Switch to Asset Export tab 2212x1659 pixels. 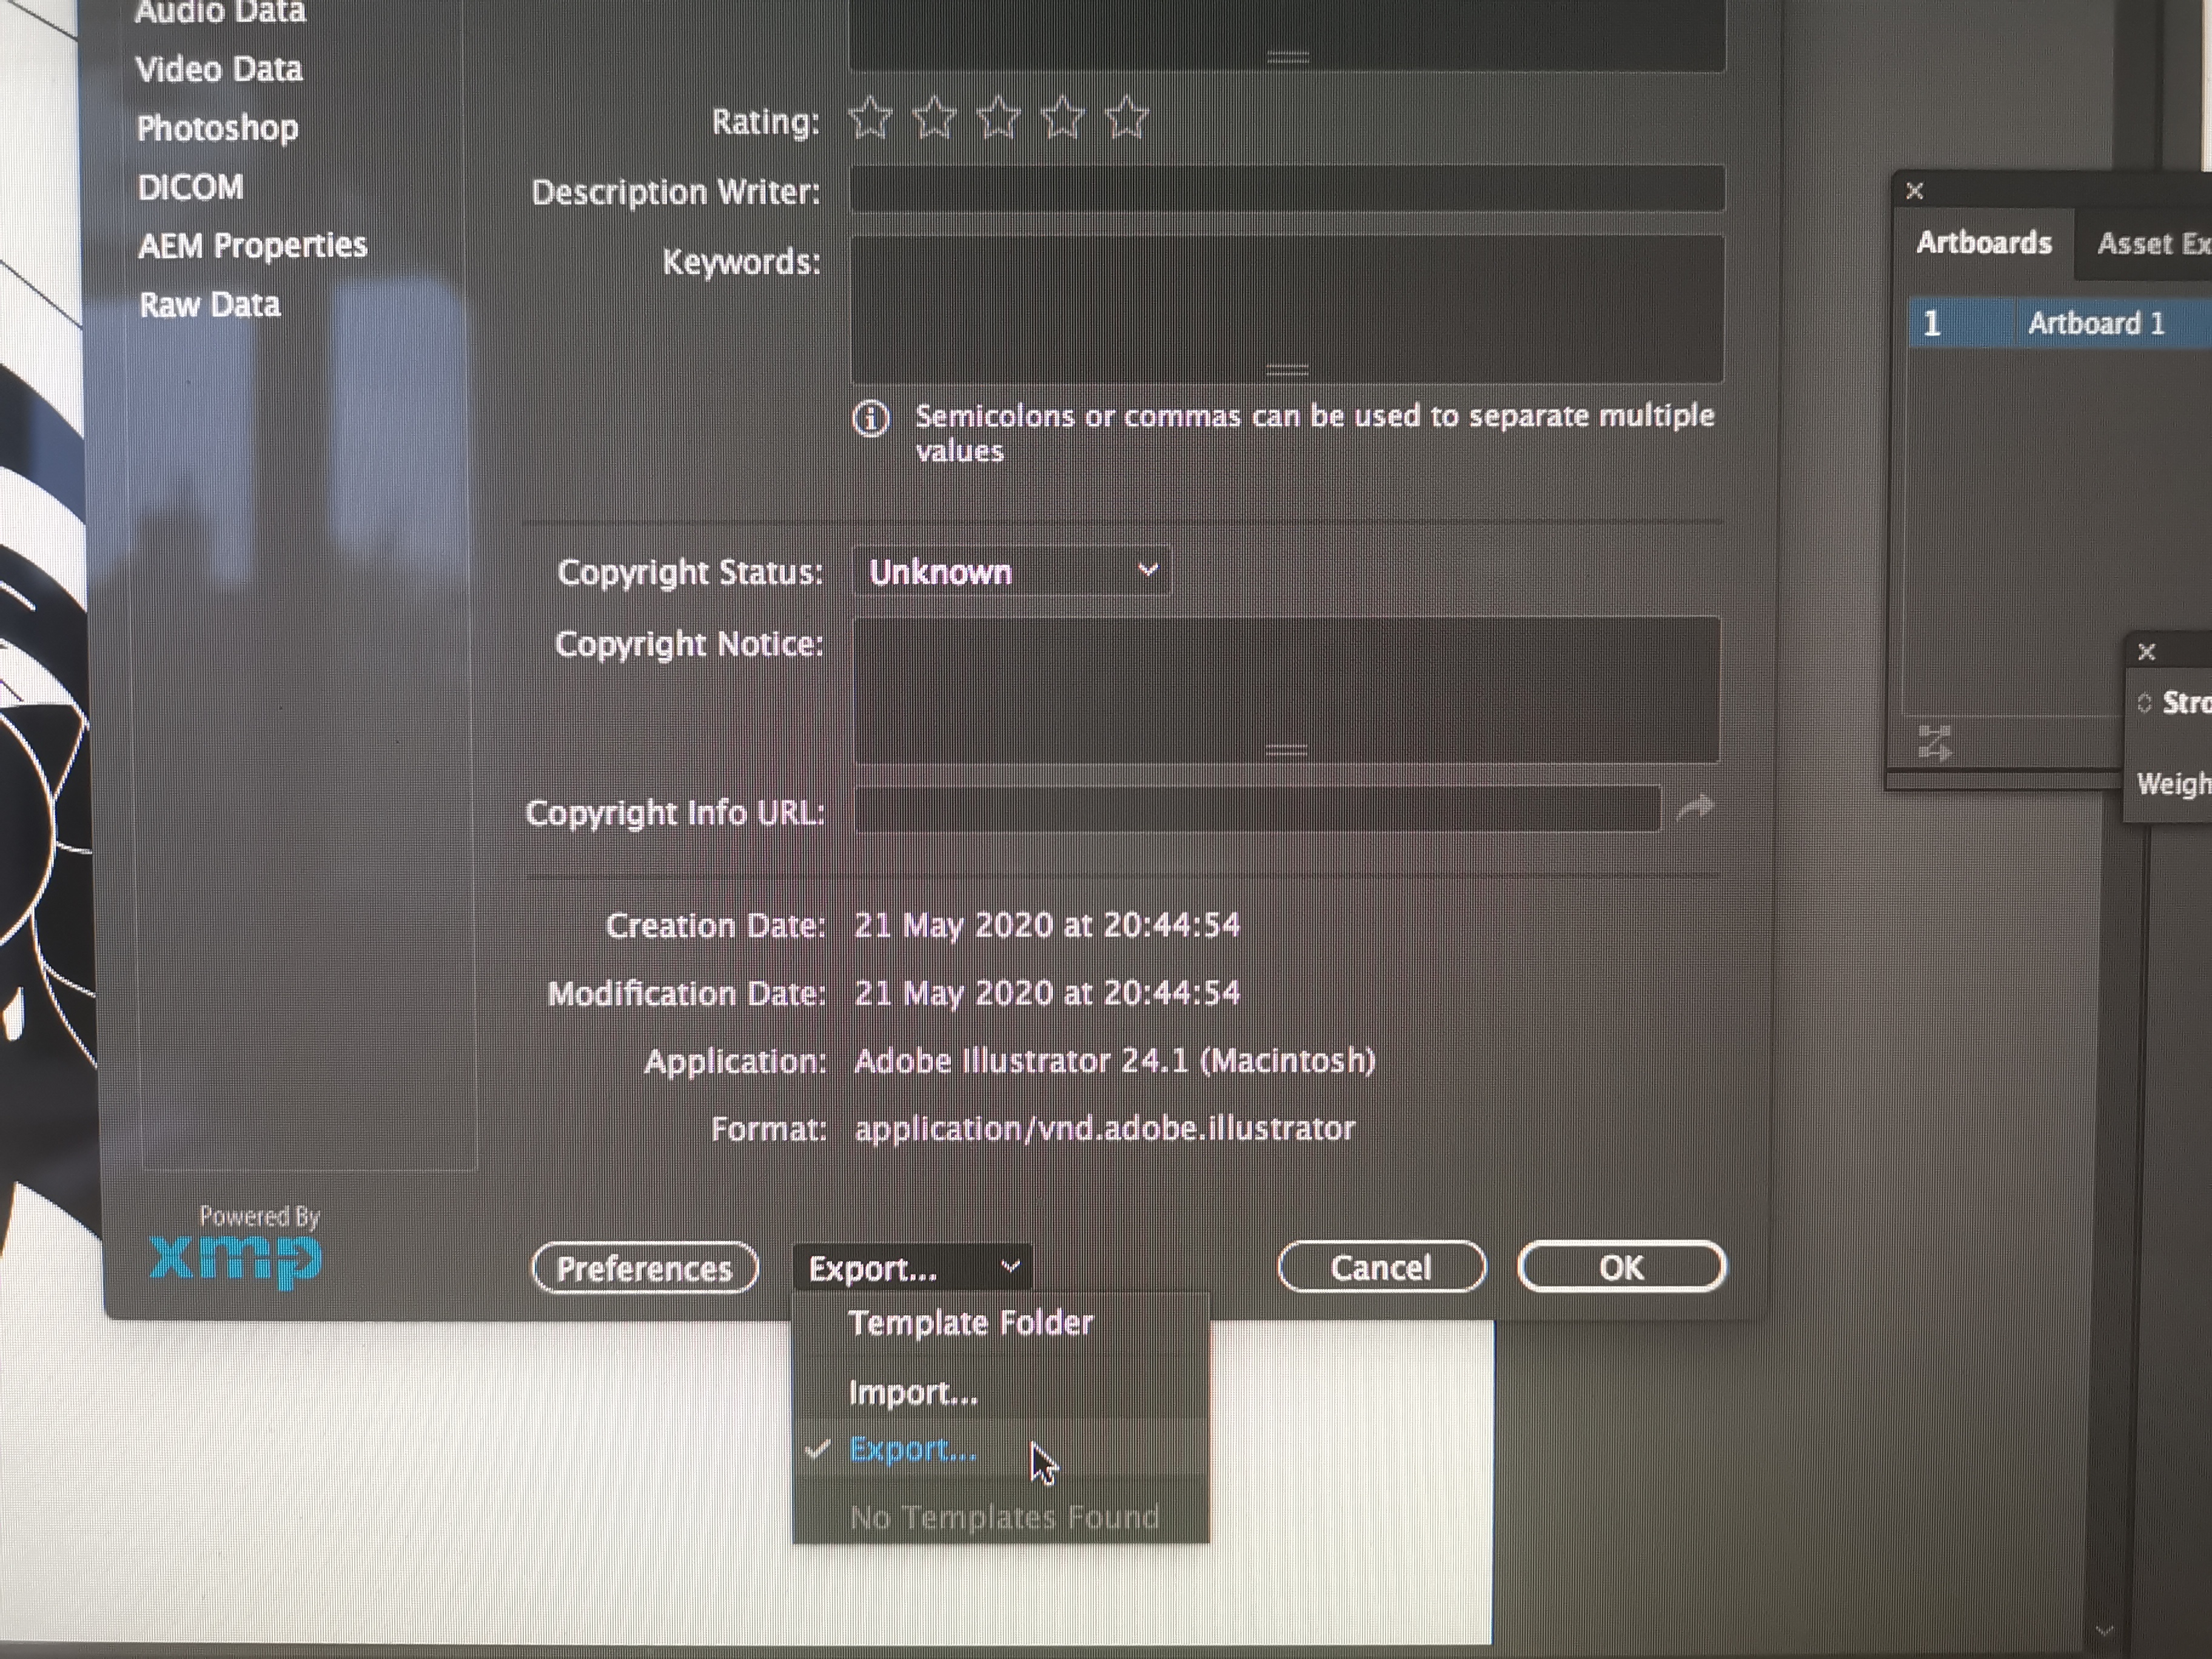(x=2150, y=244)
